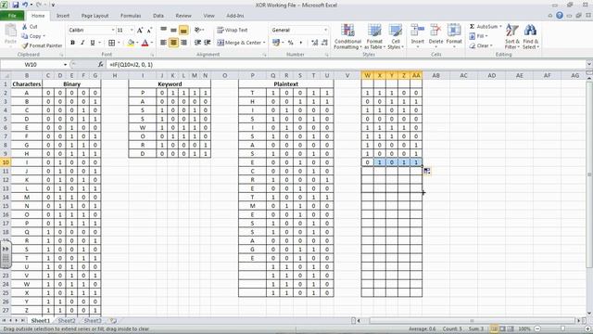Click the Undo icon in quick access toolbar
This screenshot has height=334, width=593.
pos(25,5)
